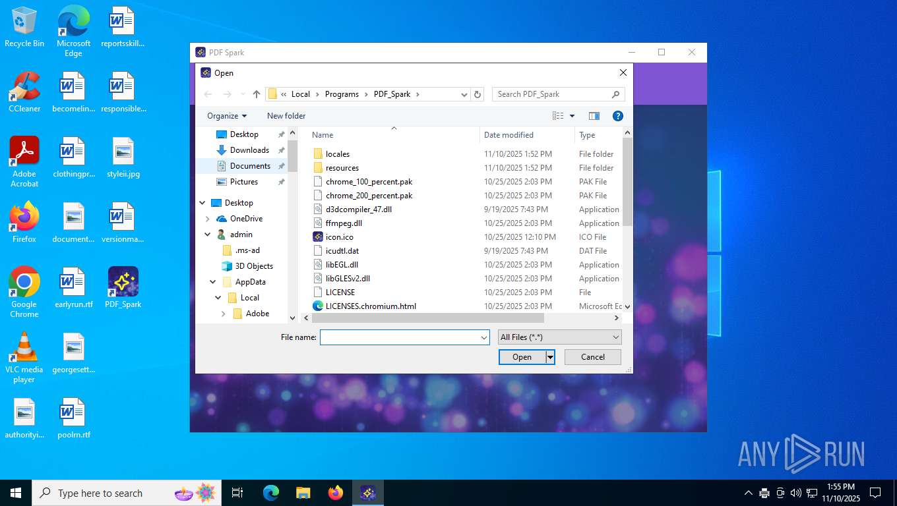Click the Open button split arrow
897x506 pixels.
(550, 357)
